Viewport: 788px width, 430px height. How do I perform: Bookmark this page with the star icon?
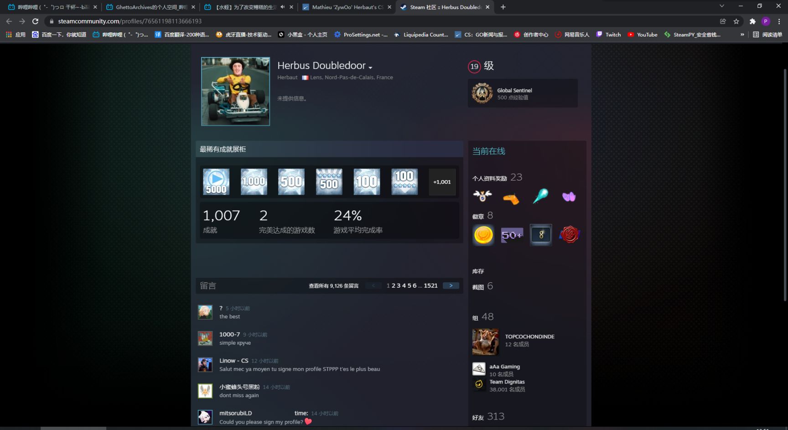736,21
